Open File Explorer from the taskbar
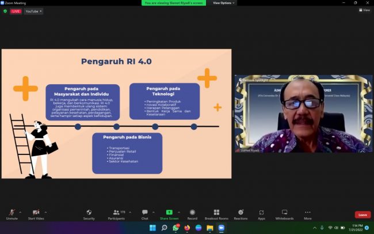The width and height of the screenshot is (374, 234). pyautogui.click(x=210, y=228)
